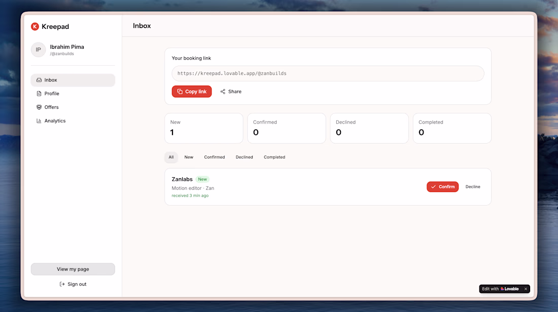Click the Inbox page heading
558x312 pixels.
(142, 26)
